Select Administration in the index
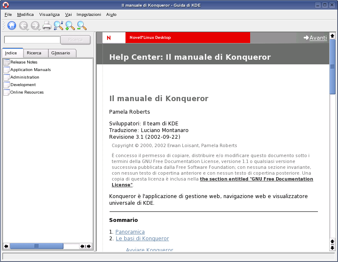 (x=25, y=77)
